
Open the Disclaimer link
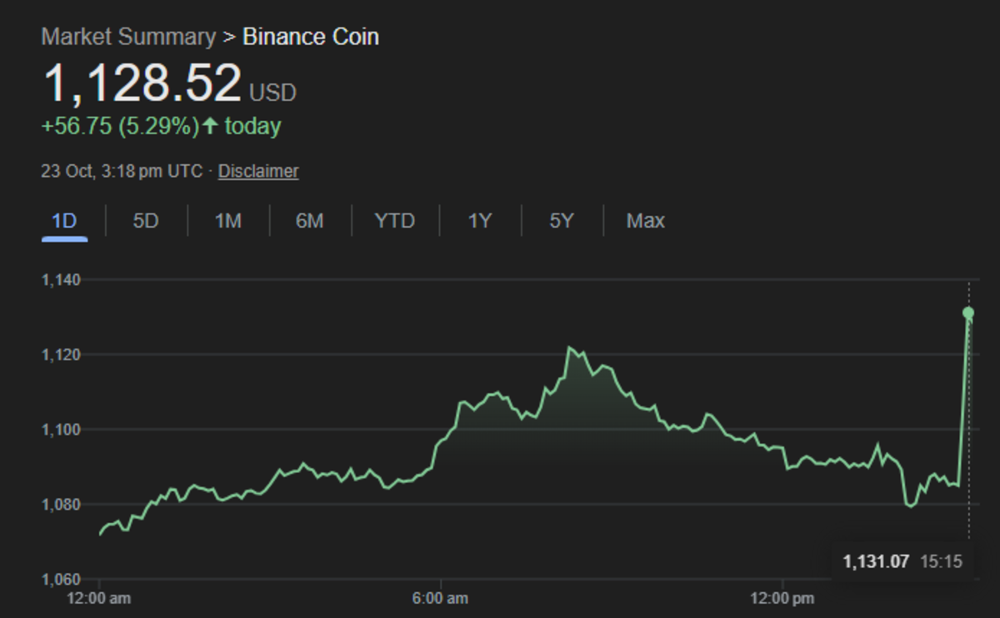(x=257, y=171)
